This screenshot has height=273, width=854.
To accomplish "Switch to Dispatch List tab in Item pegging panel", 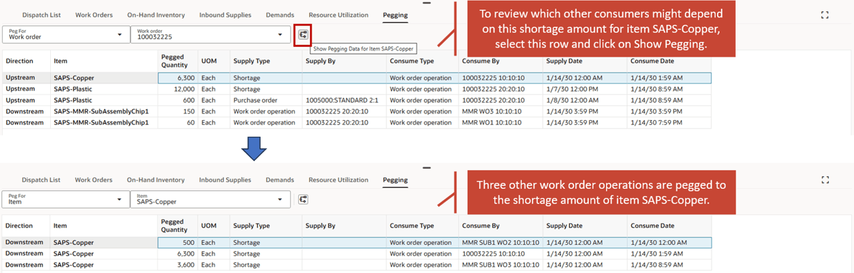I will point(41,180).
